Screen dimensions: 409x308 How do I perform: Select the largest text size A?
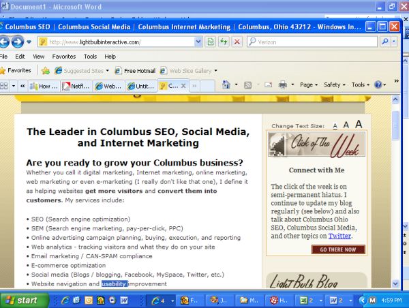coord(359,124)
